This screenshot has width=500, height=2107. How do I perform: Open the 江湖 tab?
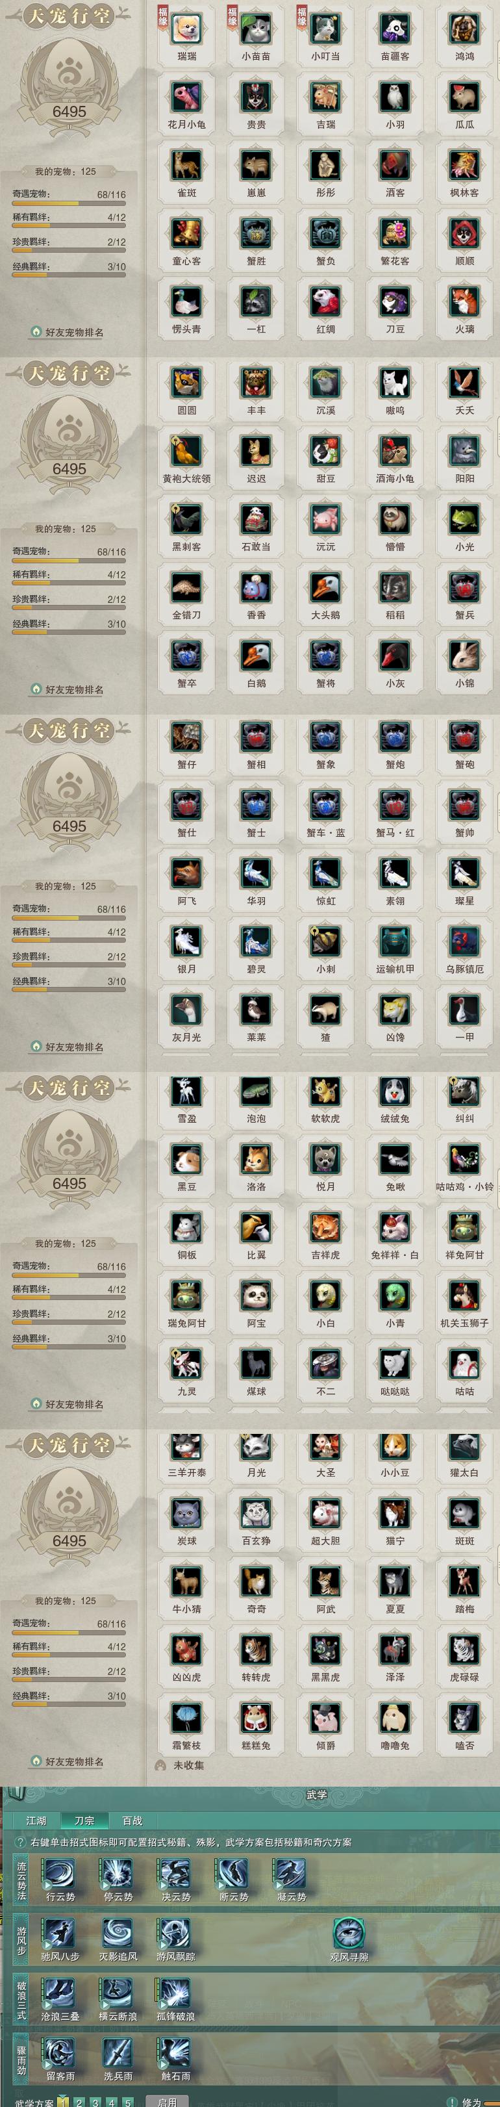point(37,1820)
